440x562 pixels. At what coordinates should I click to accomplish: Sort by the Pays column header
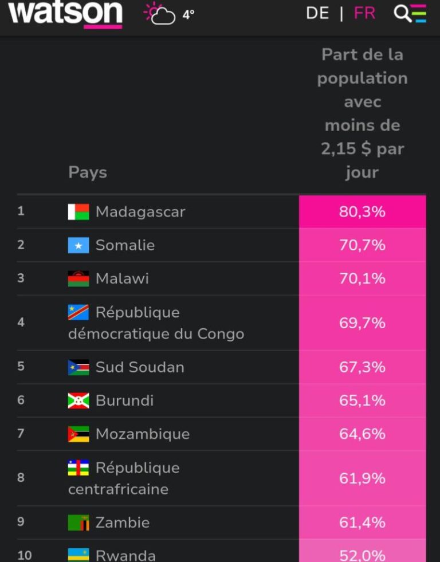click(x=88, y=172)
